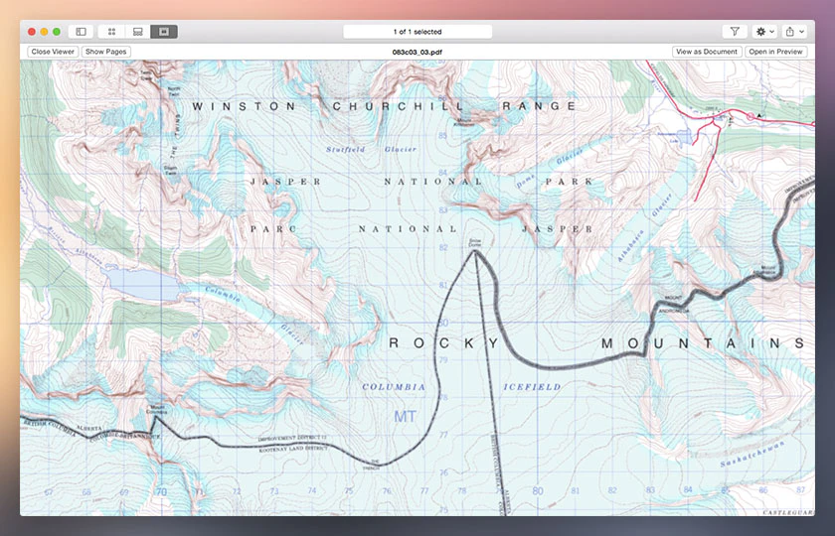Open the share dropdown menu
The image size is (835, 536).
coord(794,32)
